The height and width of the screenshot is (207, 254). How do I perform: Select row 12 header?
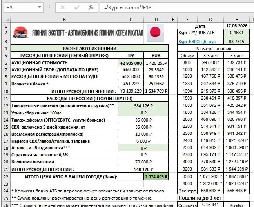point(6,106)
